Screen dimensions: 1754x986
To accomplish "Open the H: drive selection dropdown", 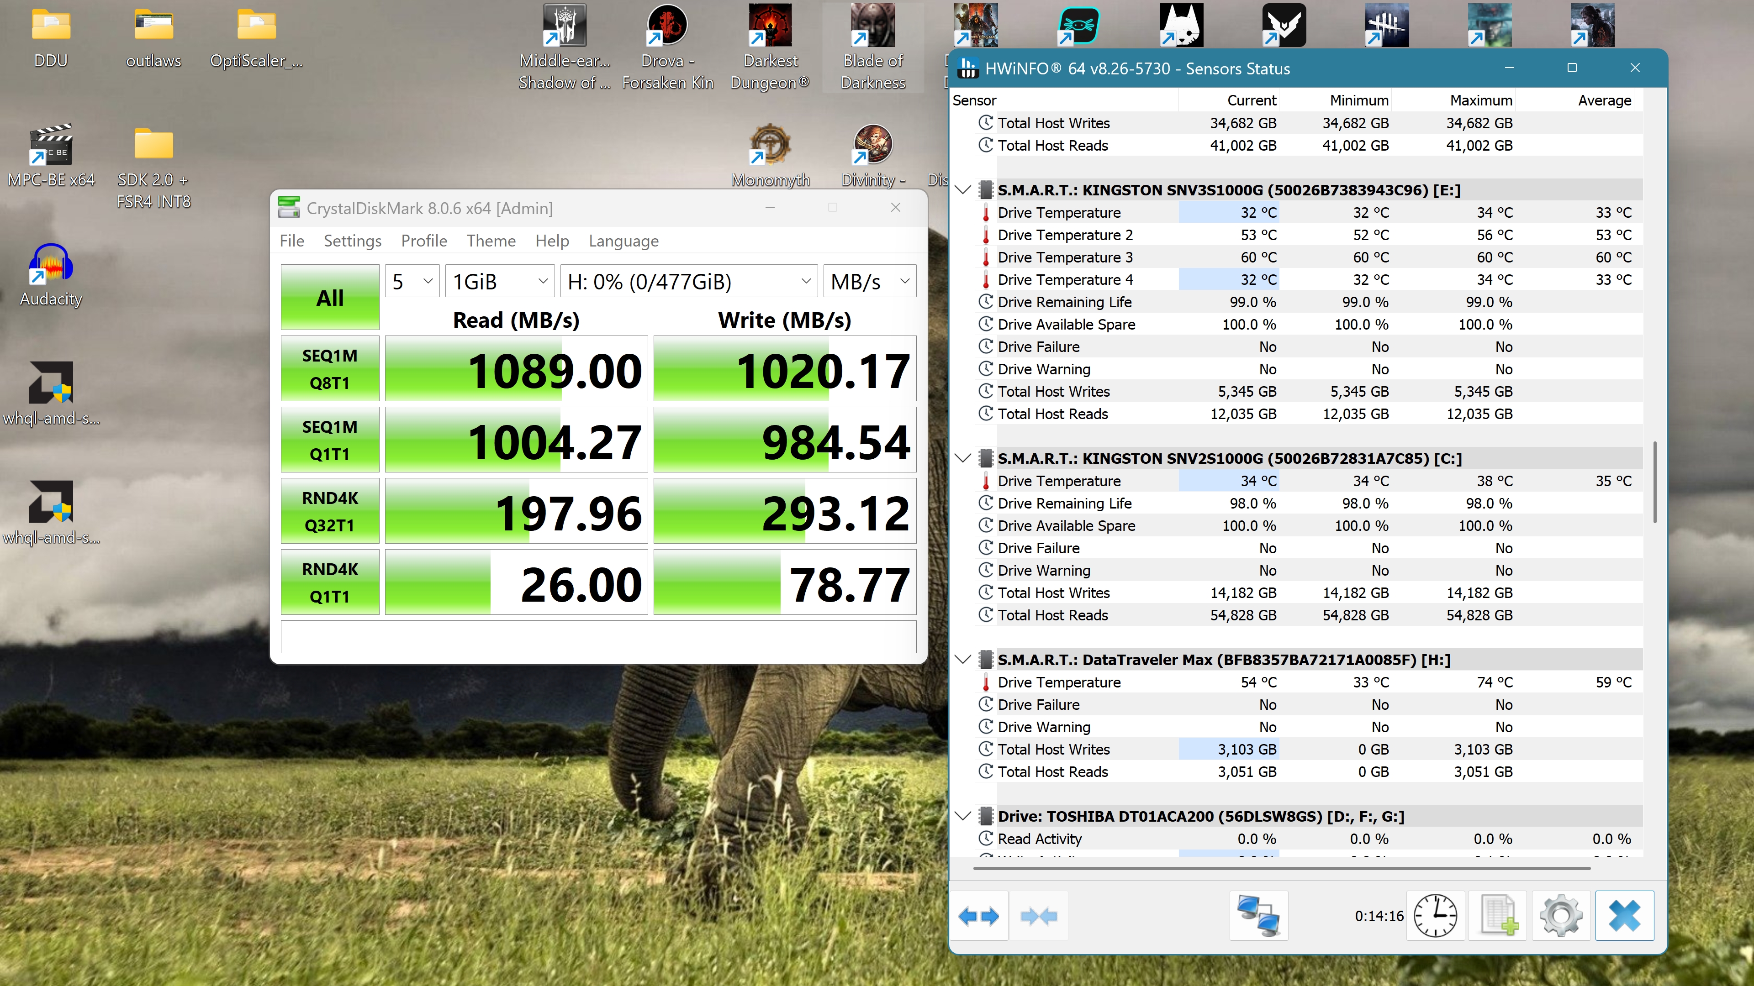I will [688, 281].
